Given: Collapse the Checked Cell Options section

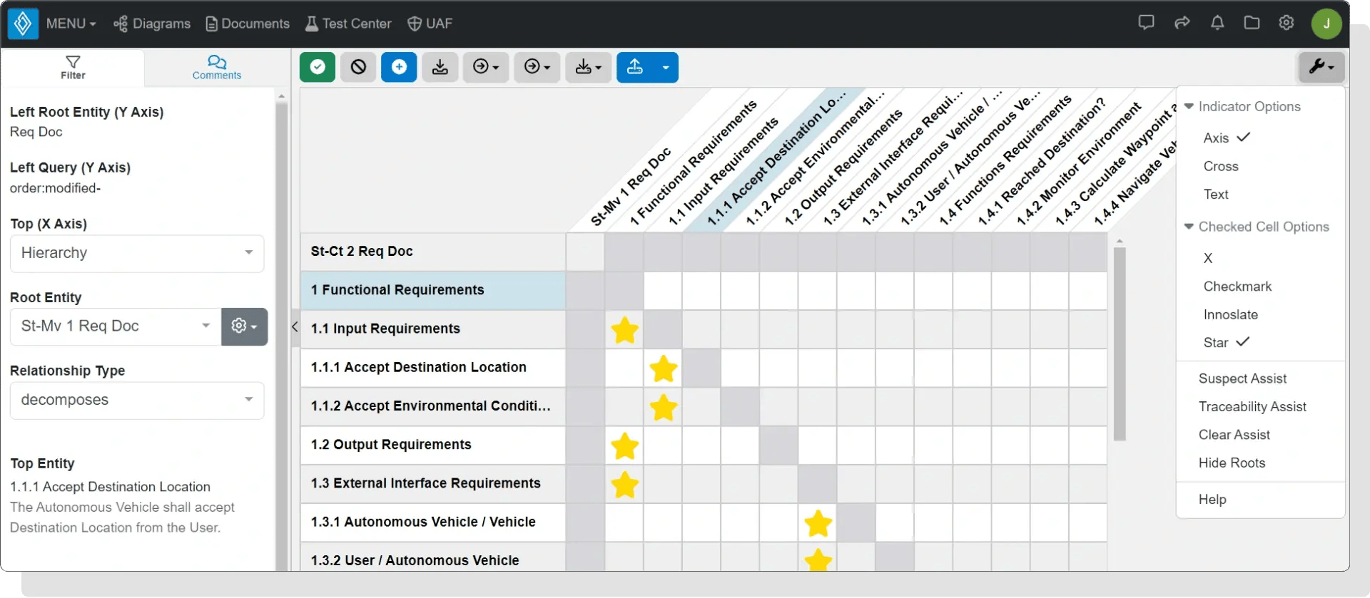Looking at the screenshot, I should 1257,227.
